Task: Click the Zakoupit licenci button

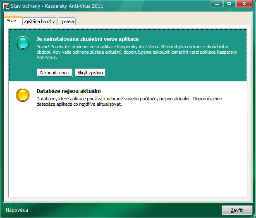Action: [x=55, y=73]
